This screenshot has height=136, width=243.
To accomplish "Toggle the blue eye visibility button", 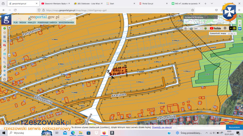I will [240, 29].
